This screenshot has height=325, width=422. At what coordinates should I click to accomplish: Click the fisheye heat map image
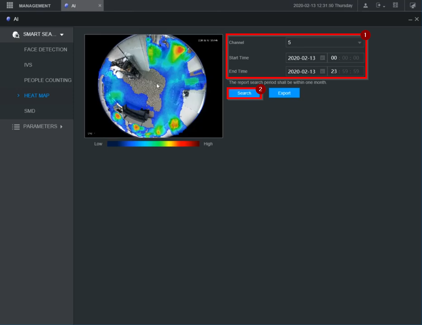(x=154, y=86)
